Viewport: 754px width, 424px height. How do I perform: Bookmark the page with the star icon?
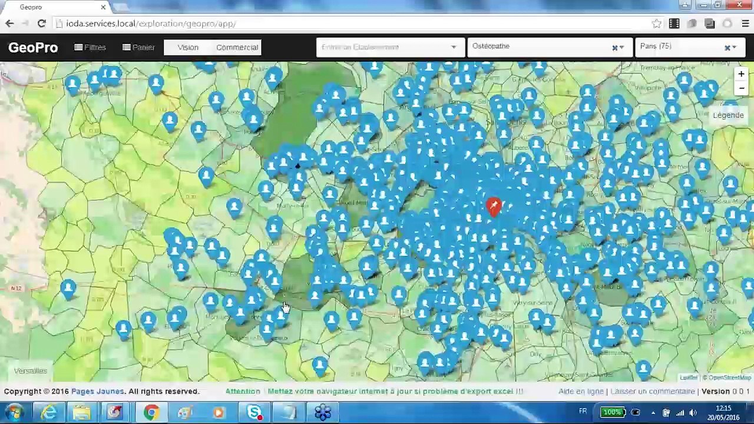(656, 24)
